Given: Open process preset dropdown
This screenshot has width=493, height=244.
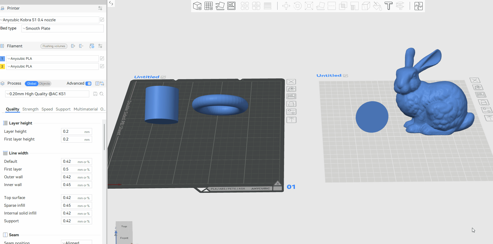Looking at the screenshot, I should [x=47, y=94].
